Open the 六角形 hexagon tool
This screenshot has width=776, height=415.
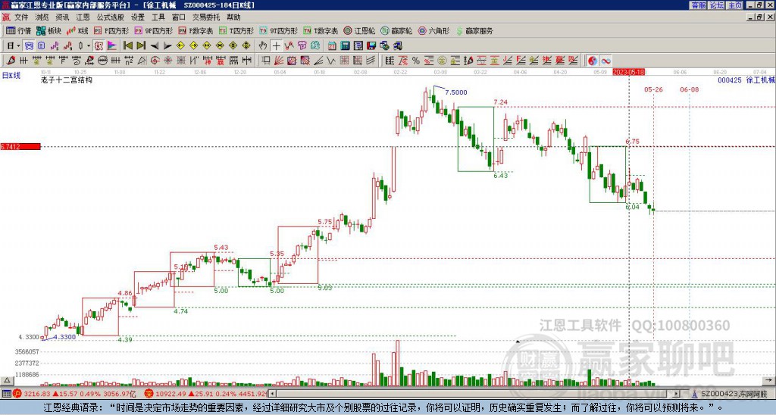coord(433,30)
